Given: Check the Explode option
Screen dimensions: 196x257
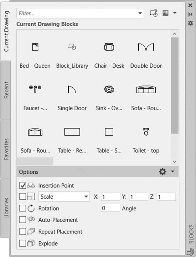Looking at the screenshot, I should [23, 243].
